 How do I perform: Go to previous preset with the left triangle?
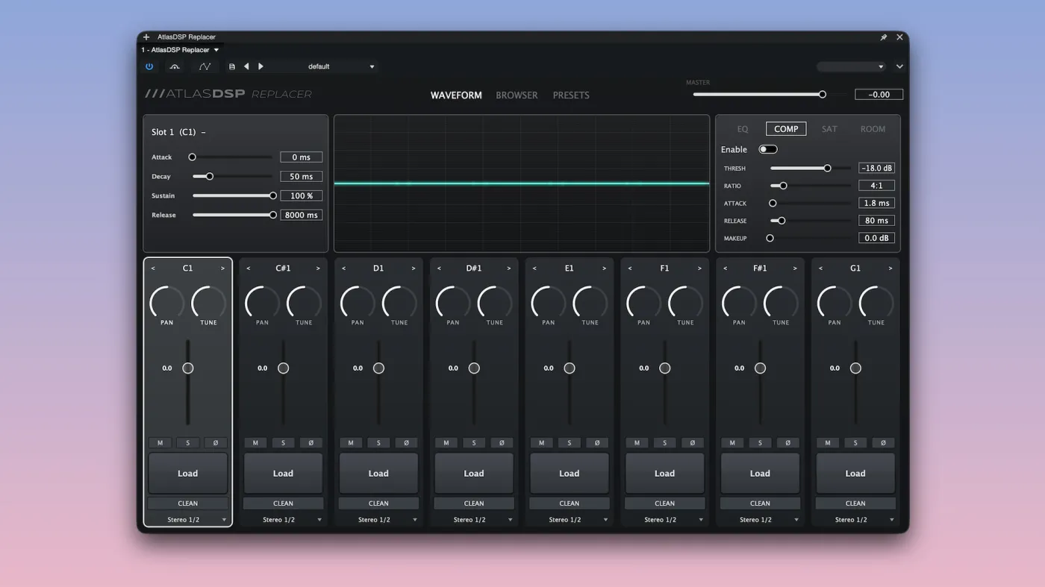(246, 66)
